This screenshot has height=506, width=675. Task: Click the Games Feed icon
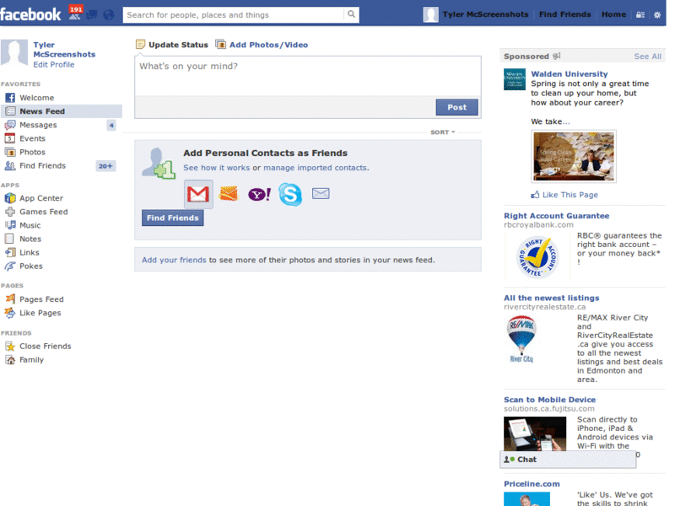click(10, 212)
